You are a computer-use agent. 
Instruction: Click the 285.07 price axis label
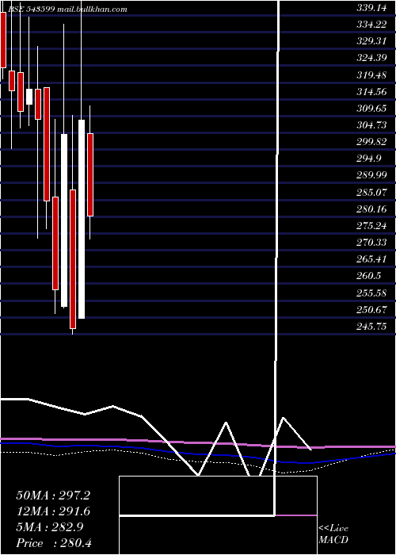tap(371, 193)
